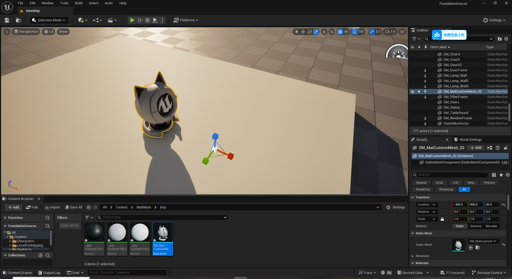The image size is (512, 279).
Task: Open the Browse content icon in toolbar
Action: point(18,20)
